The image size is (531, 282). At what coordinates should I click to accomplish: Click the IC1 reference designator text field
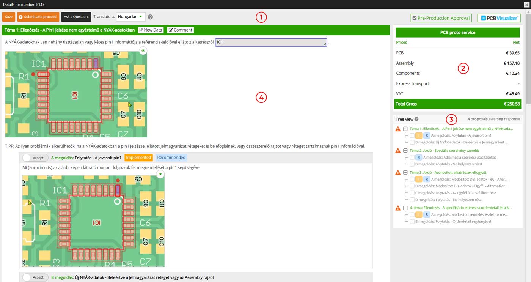271,43
